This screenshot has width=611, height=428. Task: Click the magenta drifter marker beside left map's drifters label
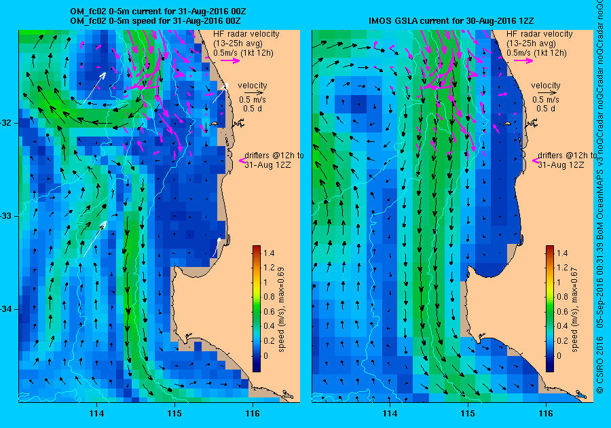click(x=242, y=160)
